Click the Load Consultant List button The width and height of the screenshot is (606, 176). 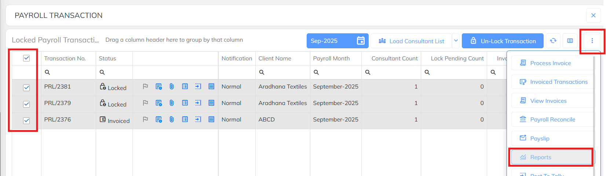click(411, 41)
